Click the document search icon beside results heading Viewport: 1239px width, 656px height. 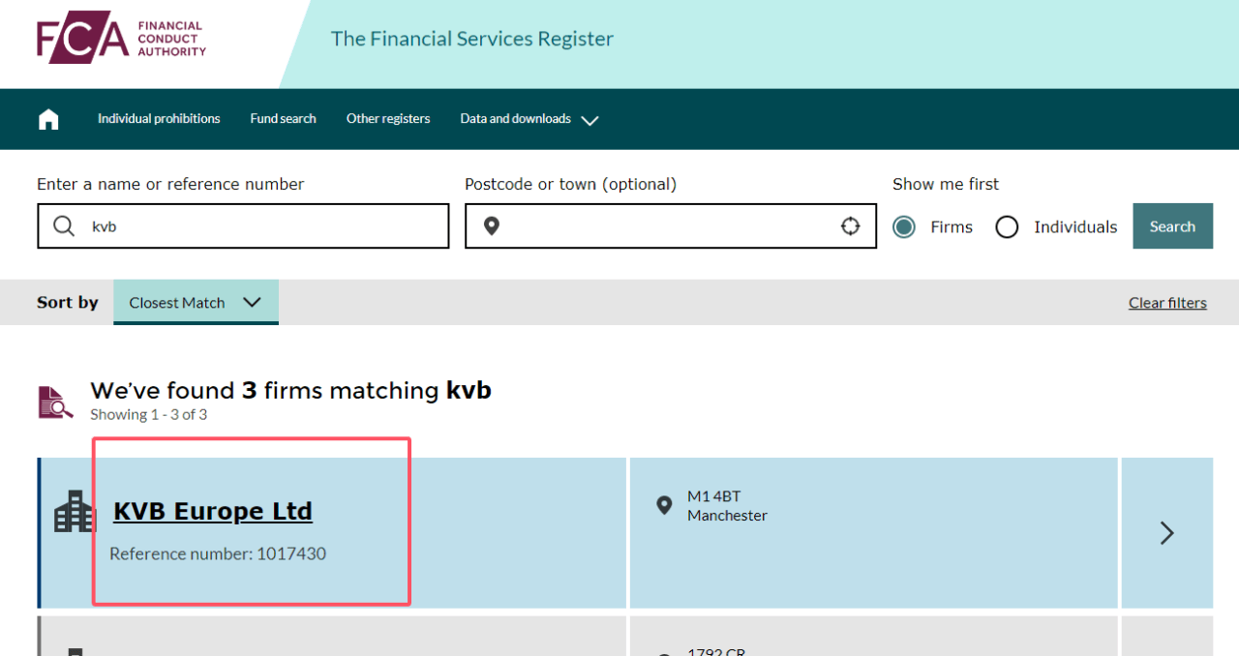55,402
